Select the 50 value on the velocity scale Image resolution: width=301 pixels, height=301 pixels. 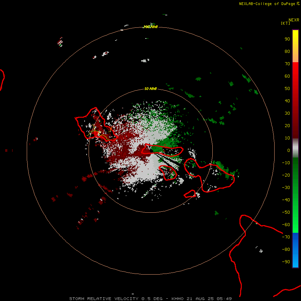click(x=287, y=89)
